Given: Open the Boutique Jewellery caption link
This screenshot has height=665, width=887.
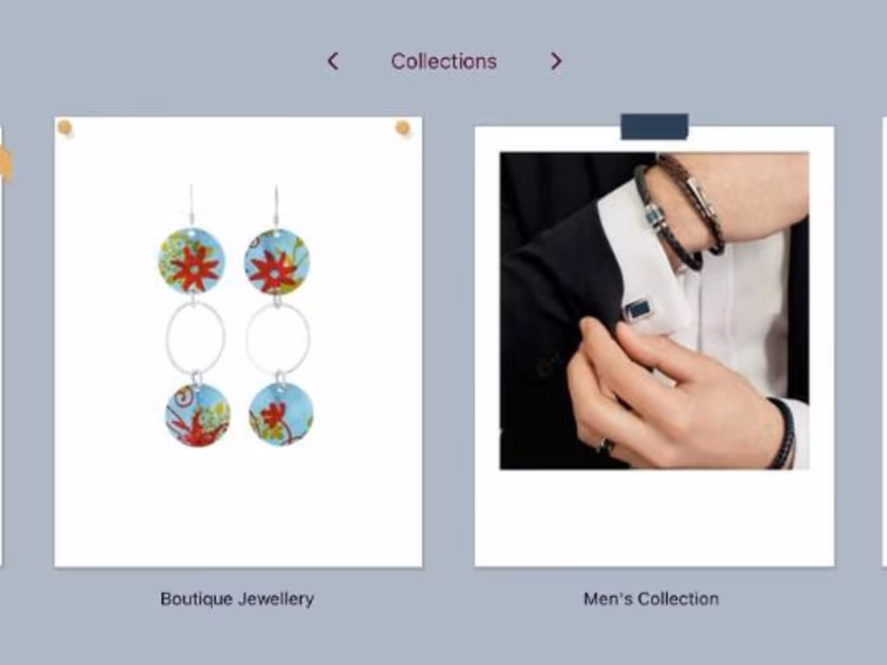Looking at the screenshot, I should click(237, 599).
